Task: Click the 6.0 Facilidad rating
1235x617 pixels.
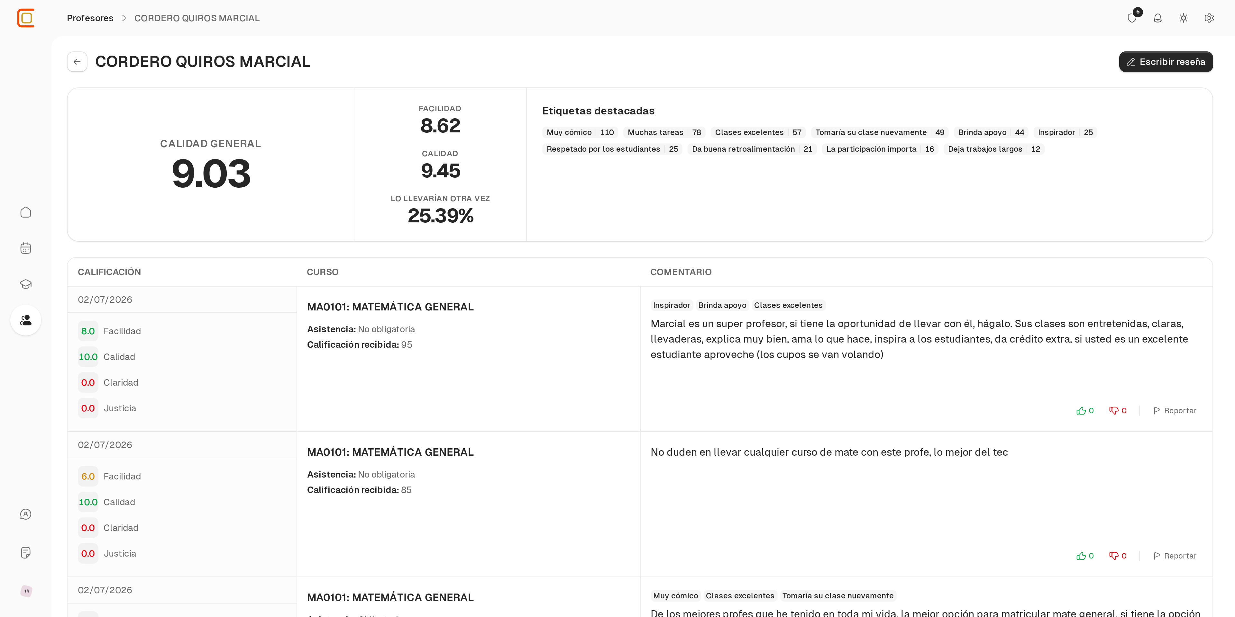Action: (x=88, y=476)
